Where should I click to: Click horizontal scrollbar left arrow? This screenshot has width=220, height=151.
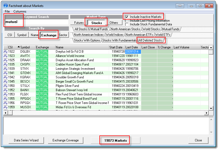click(5, 113)
